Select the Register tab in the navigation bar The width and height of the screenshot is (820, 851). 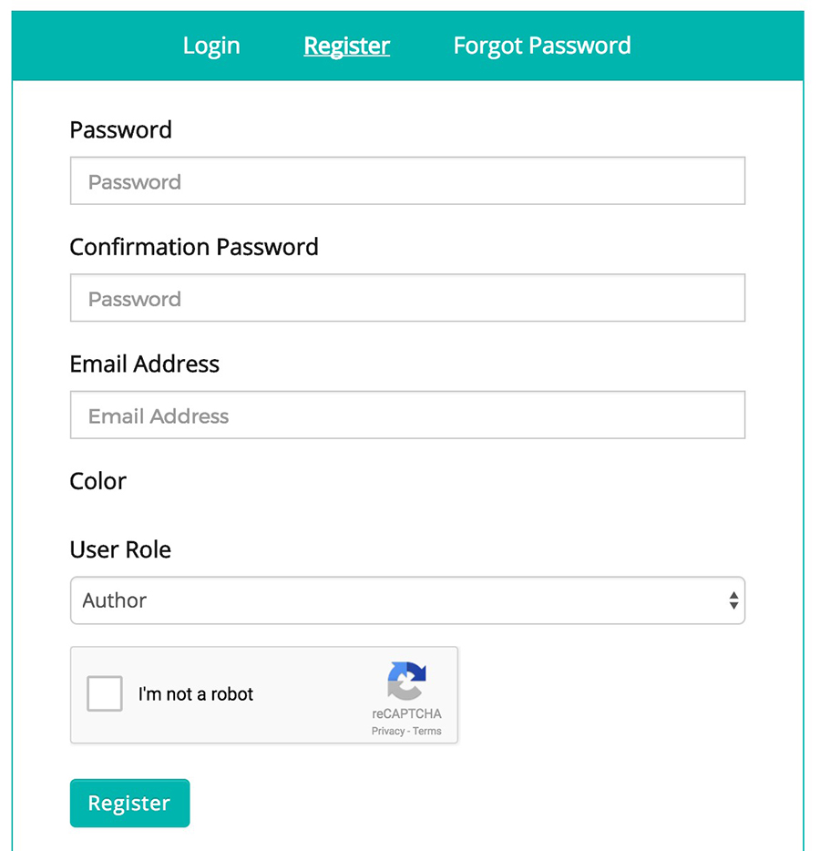coord(346,45)
